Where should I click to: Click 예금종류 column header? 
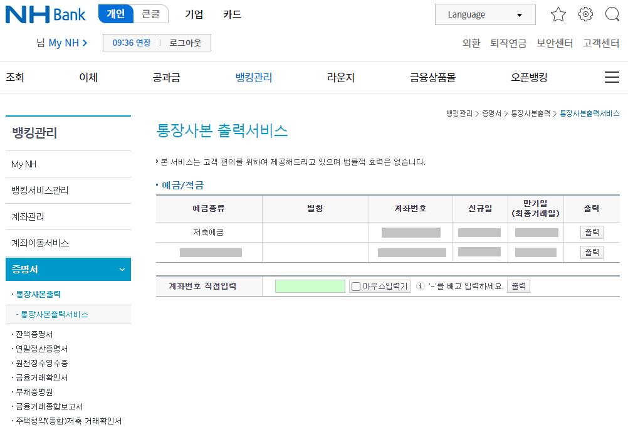(209, 208)
